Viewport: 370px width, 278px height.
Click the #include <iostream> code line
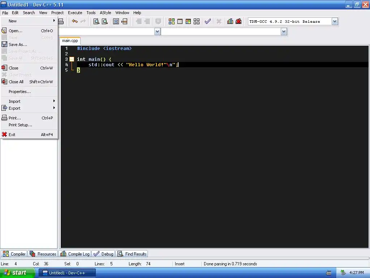coord(104,49)
